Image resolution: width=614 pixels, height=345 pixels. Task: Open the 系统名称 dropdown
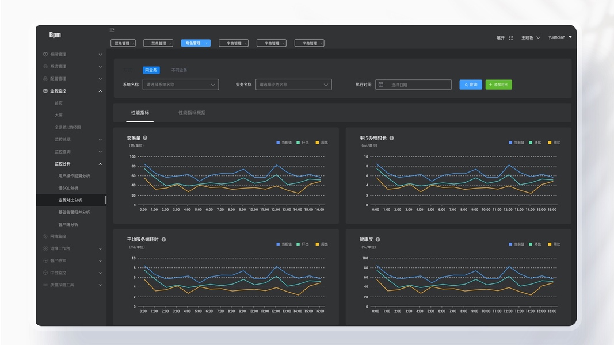pyautogui.click(x=181, y=85)
